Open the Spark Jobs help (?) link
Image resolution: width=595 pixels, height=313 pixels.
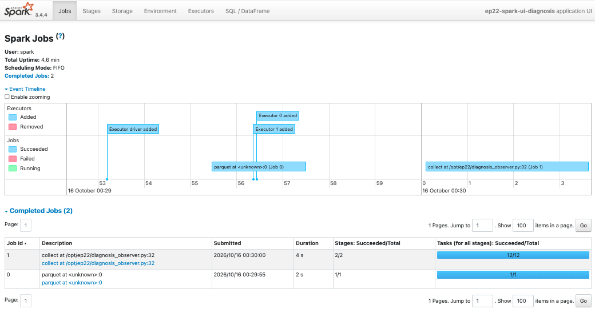(x=60, y=36)
